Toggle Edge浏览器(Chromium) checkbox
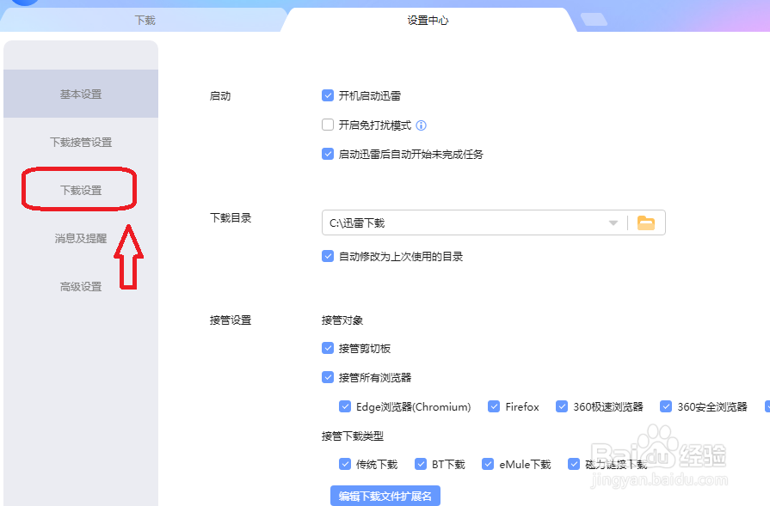 pos(345,406)
